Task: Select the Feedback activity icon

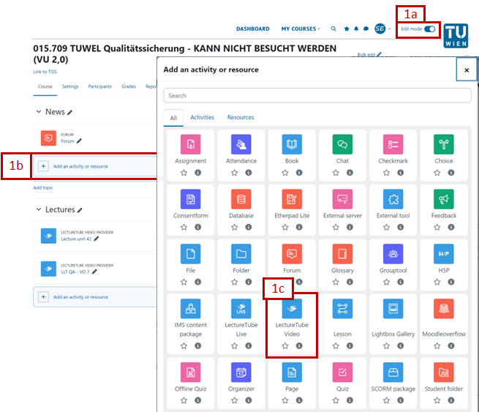Action: (x=444, y=199)
